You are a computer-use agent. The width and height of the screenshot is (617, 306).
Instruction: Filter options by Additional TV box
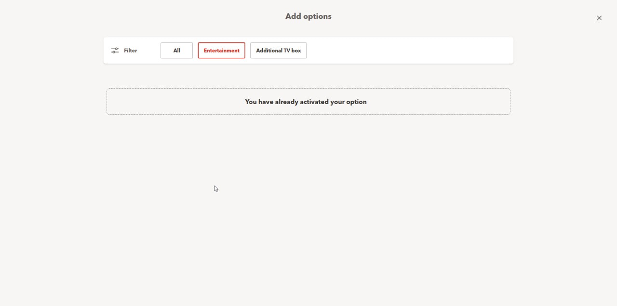pyautogui.click(x=278, y=51)
